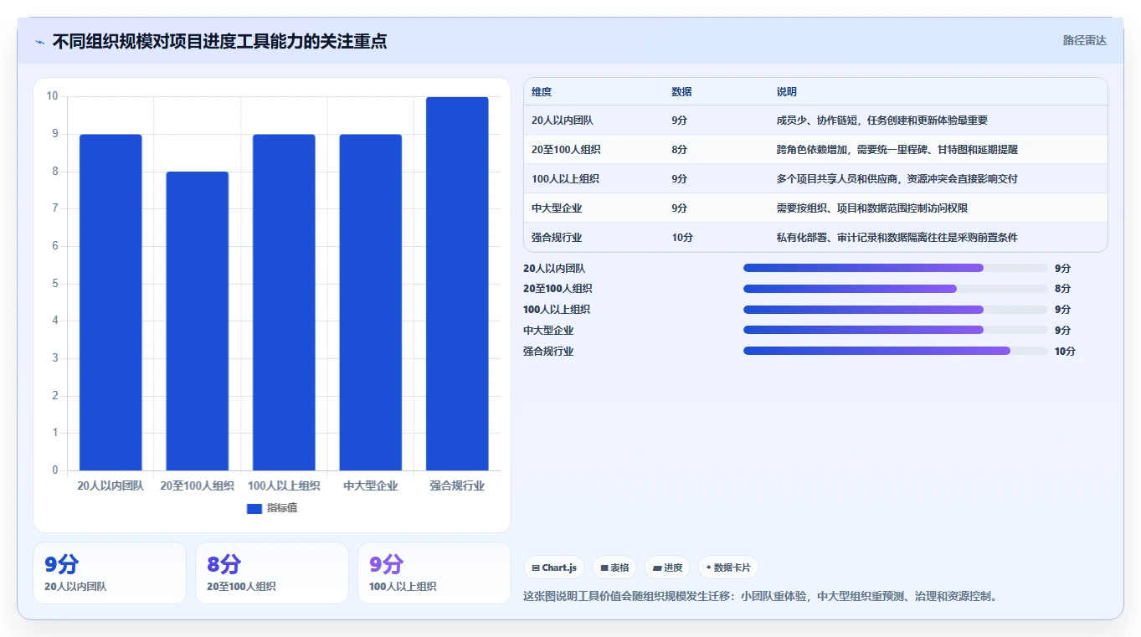Click the 20至100人组织 bar in chart
Viewport: 1141px width, 637px height.
198,321
